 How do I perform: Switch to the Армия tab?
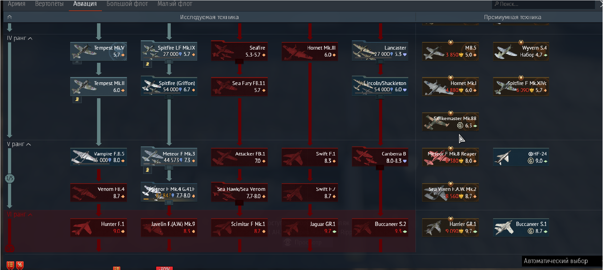(x=17, y=4)
